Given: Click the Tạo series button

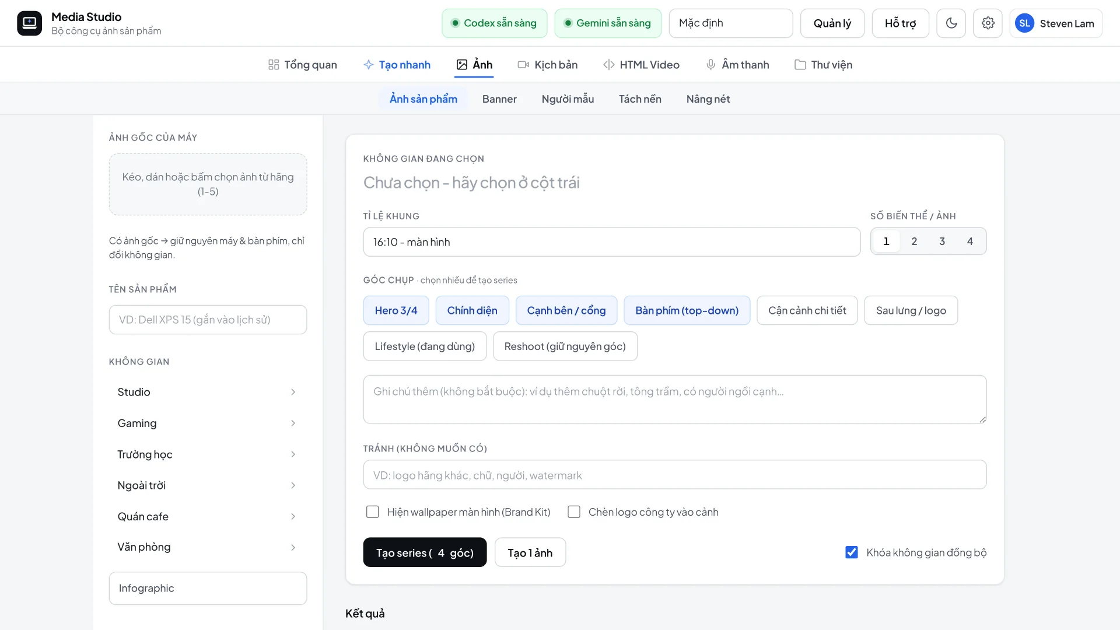Looking at the screenshot, I should pos(425,552).
